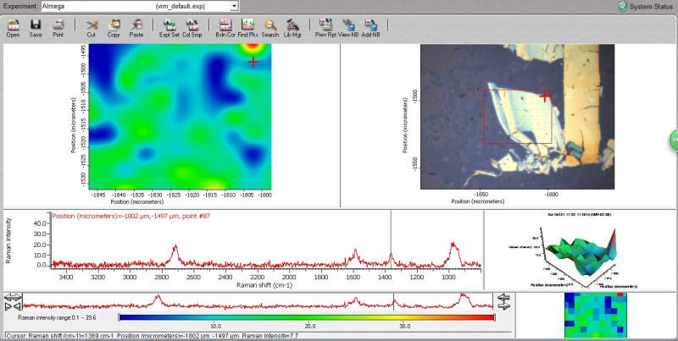
Task: Open a file with the Open icon
Action: [x=14, y=28]
